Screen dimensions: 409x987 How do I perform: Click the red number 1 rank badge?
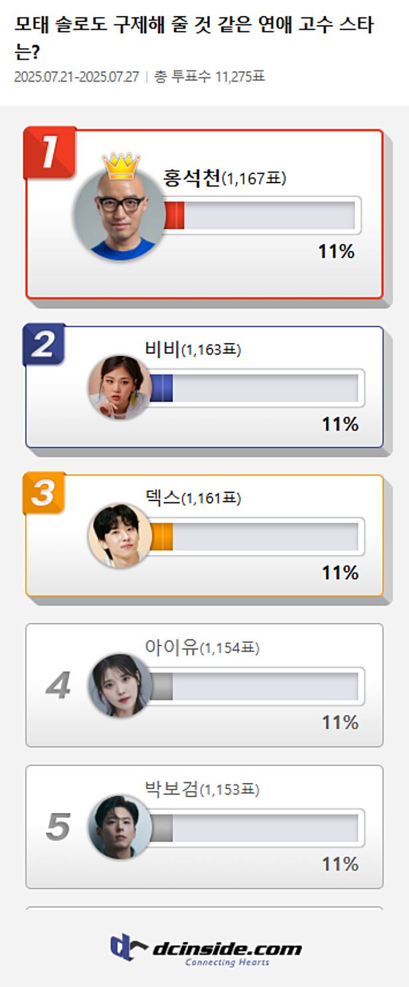click(x=49, y=153)
